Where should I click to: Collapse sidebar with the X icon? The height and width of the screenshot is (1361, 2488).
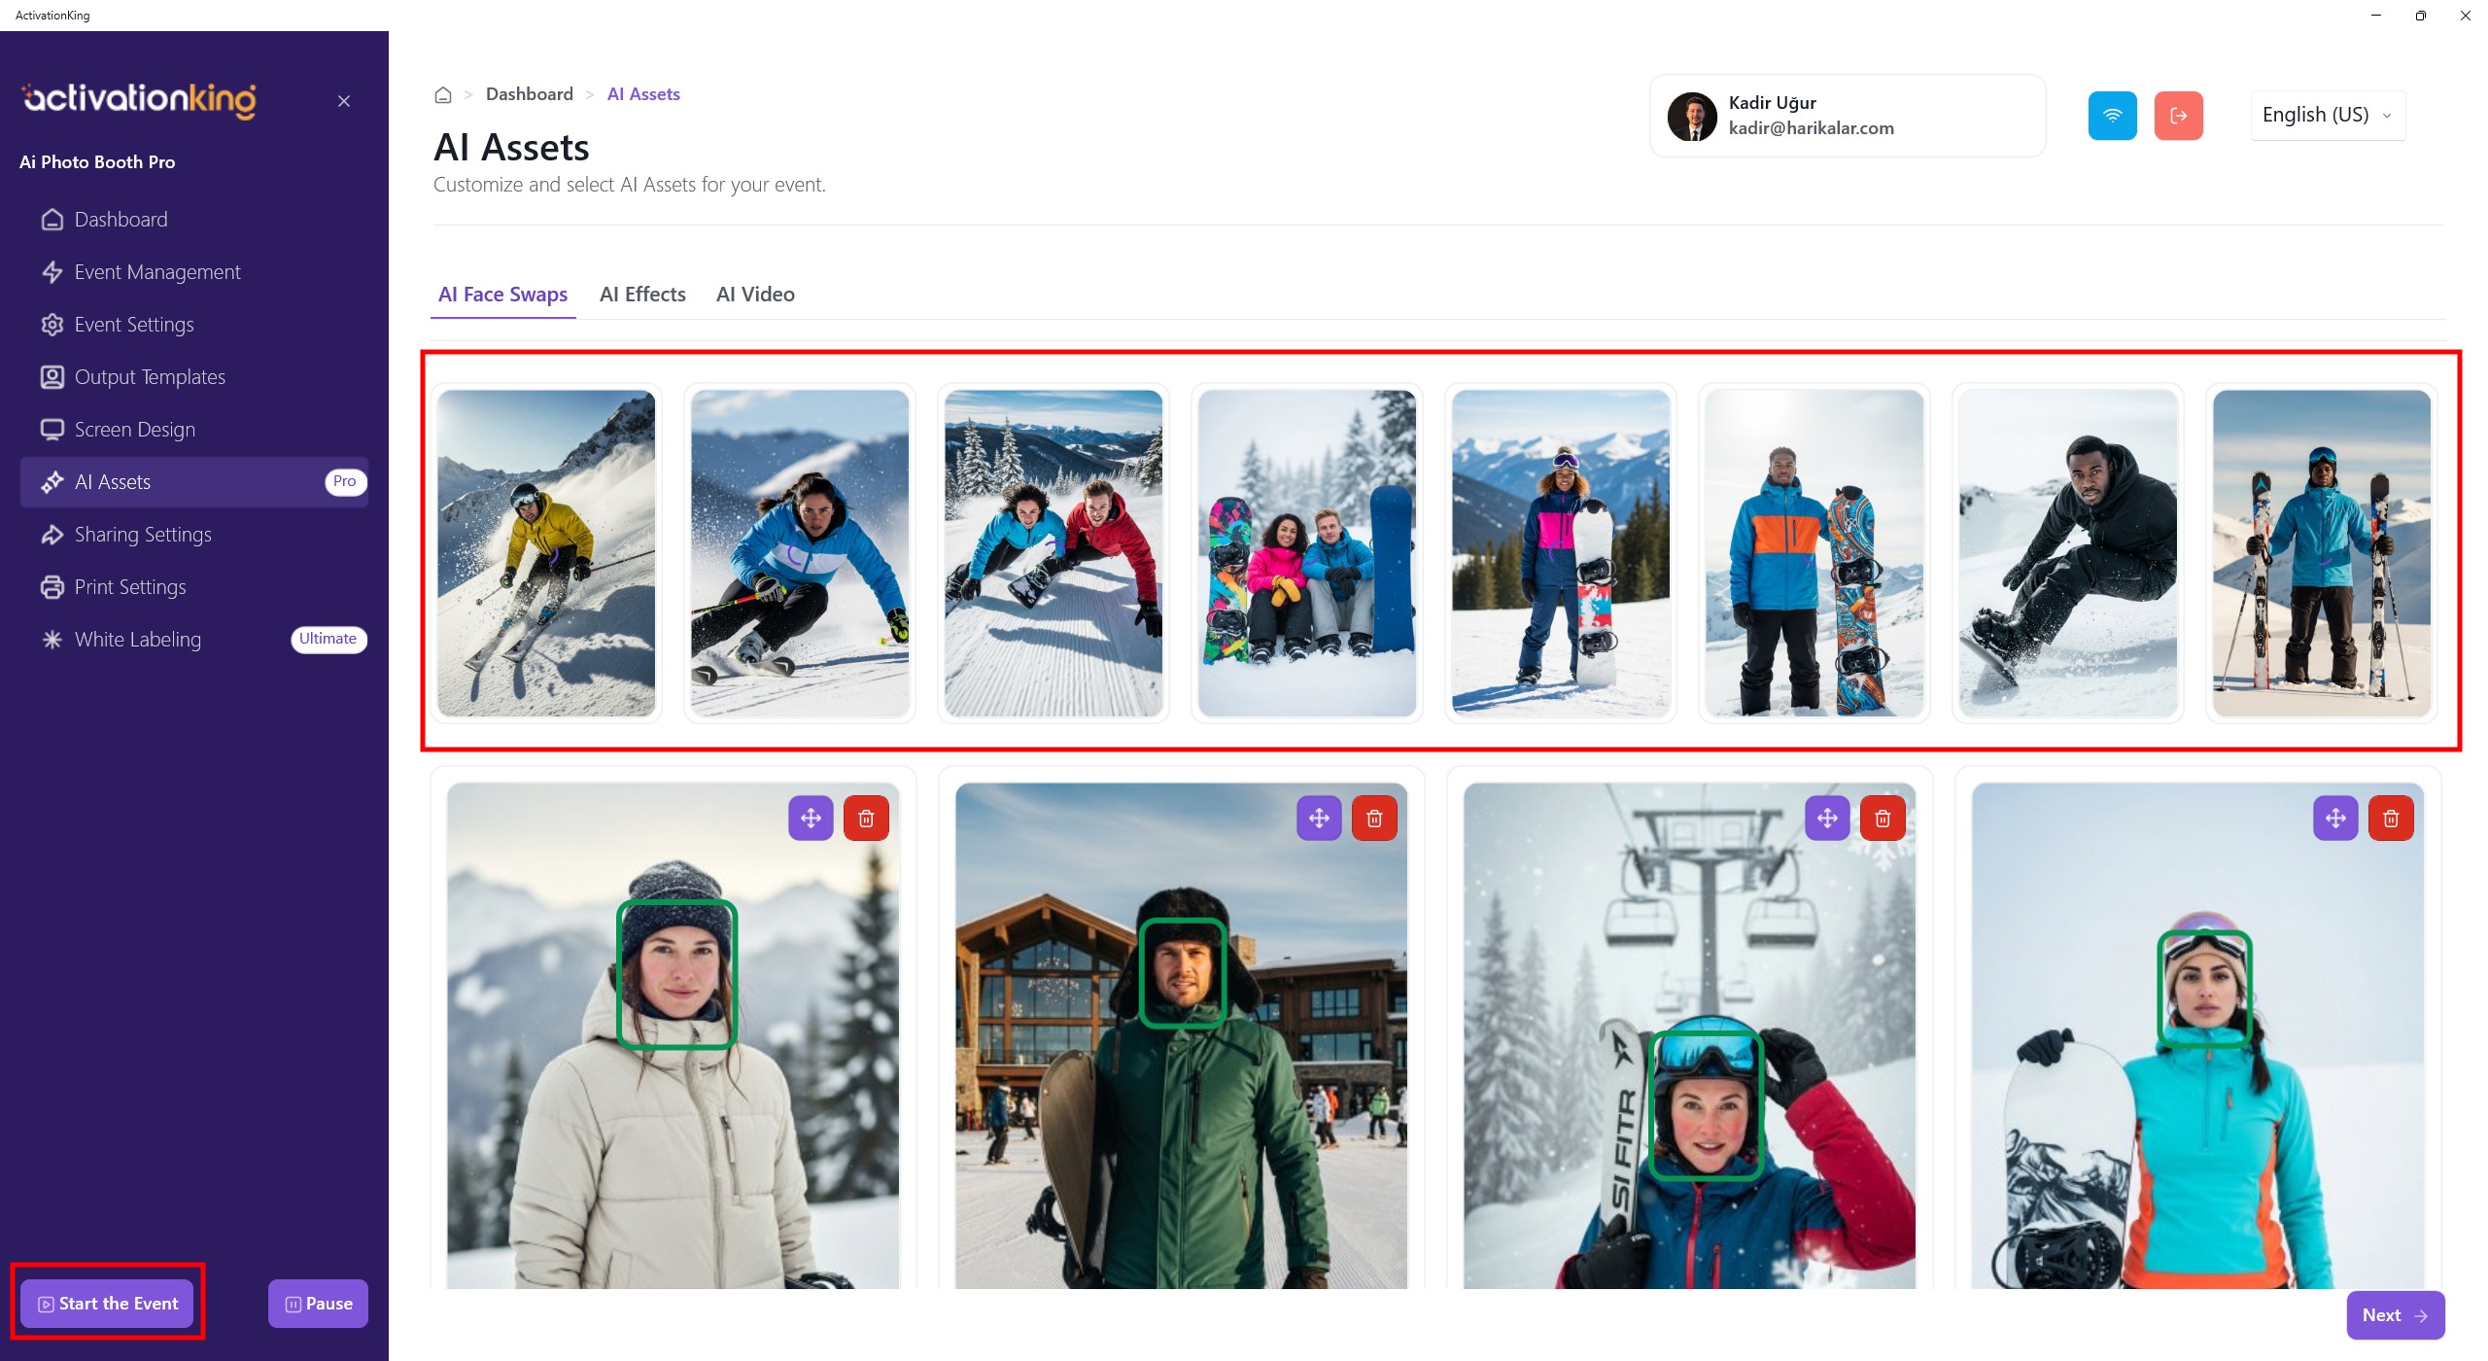344,101
